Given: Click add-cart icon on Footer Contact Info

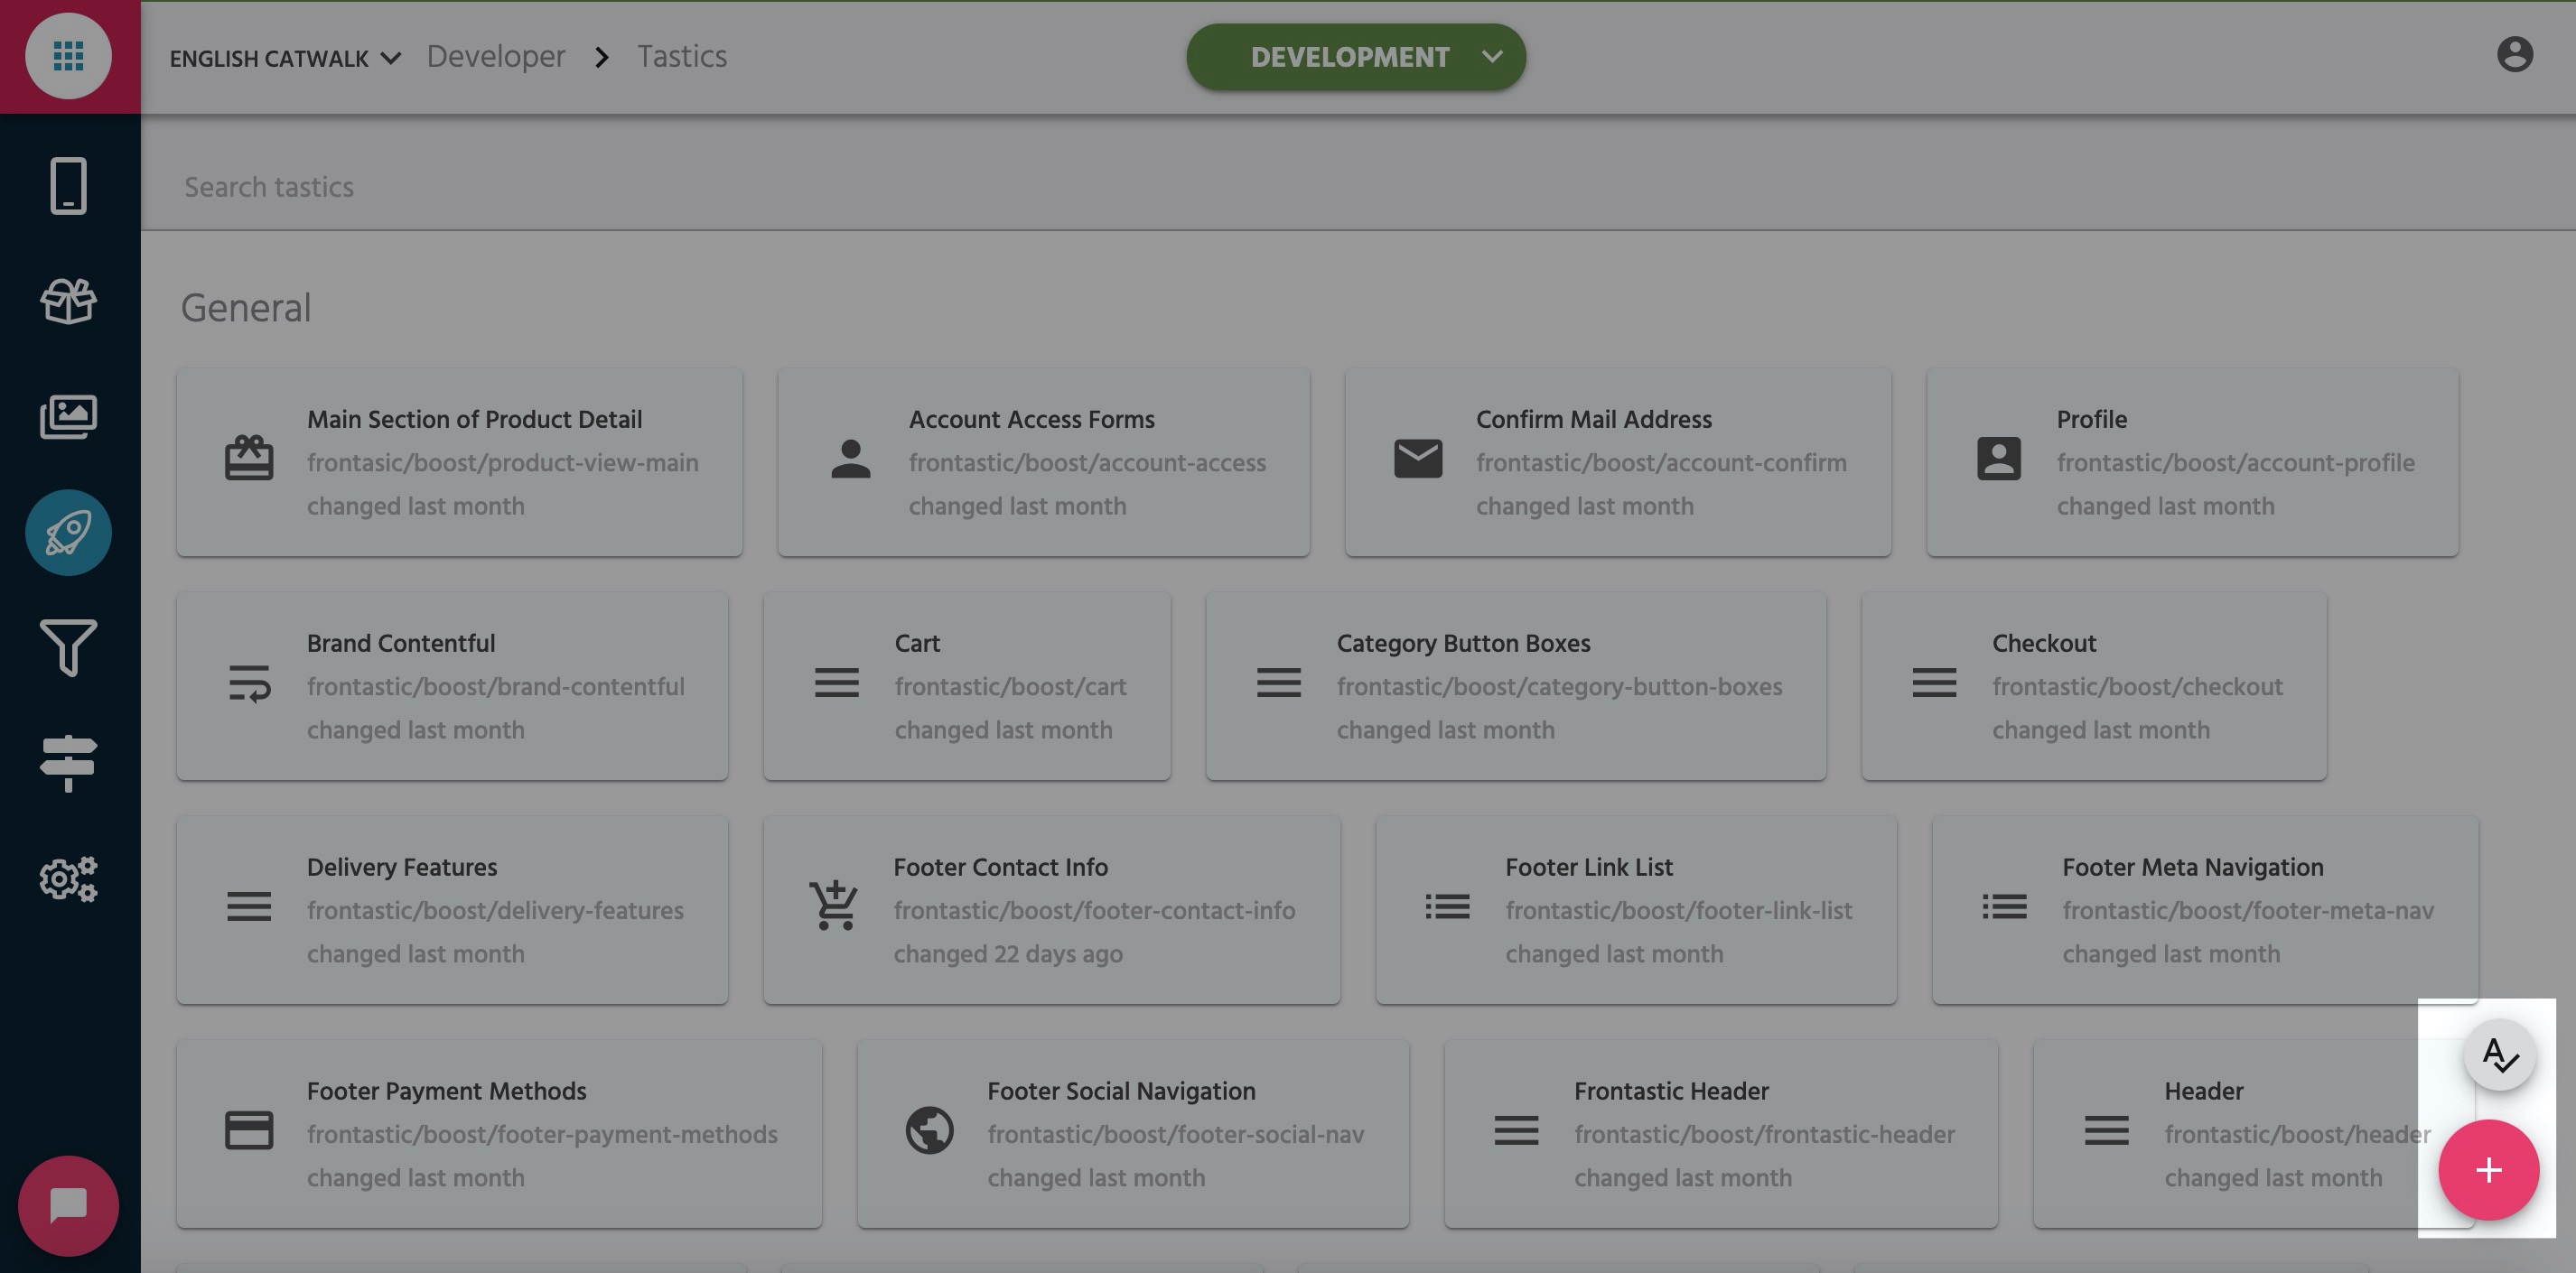Looking at the screenshot, I should click(834, 906).
